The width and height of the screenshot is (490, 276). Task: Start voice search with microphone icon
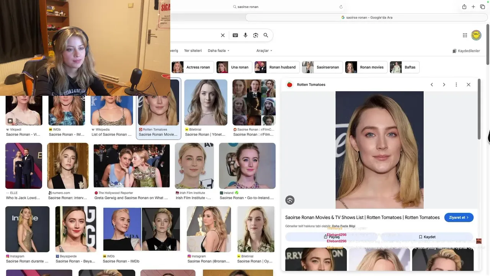245,35
